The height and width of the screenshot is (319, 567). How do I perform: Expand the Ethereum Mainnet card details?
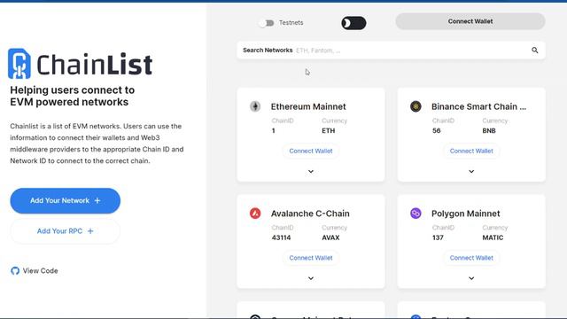pos(311,171)
